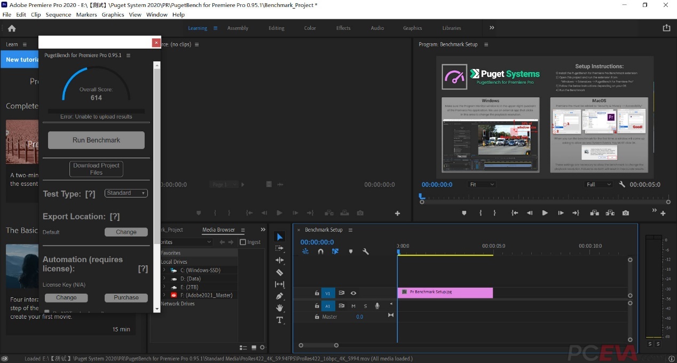Click Run Benchmark button
This screenshot has width=677, height=363.
(96, 140)
